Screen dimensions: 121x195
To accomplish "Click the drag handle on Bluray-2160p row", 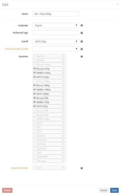I will [x=63, y=69].
